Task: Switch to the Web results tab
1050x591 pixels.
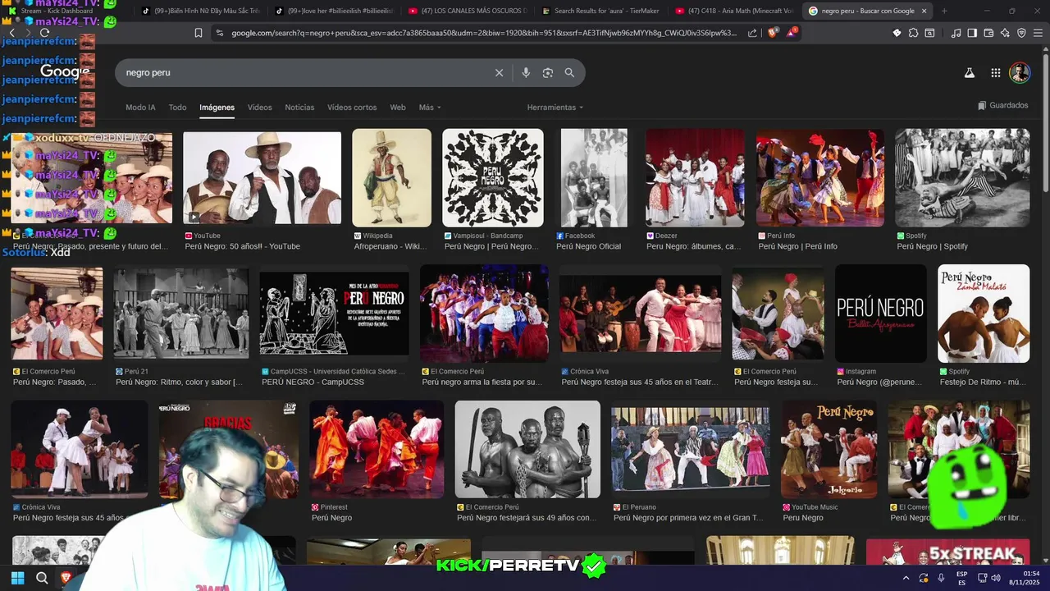Action: coord(398,108)
